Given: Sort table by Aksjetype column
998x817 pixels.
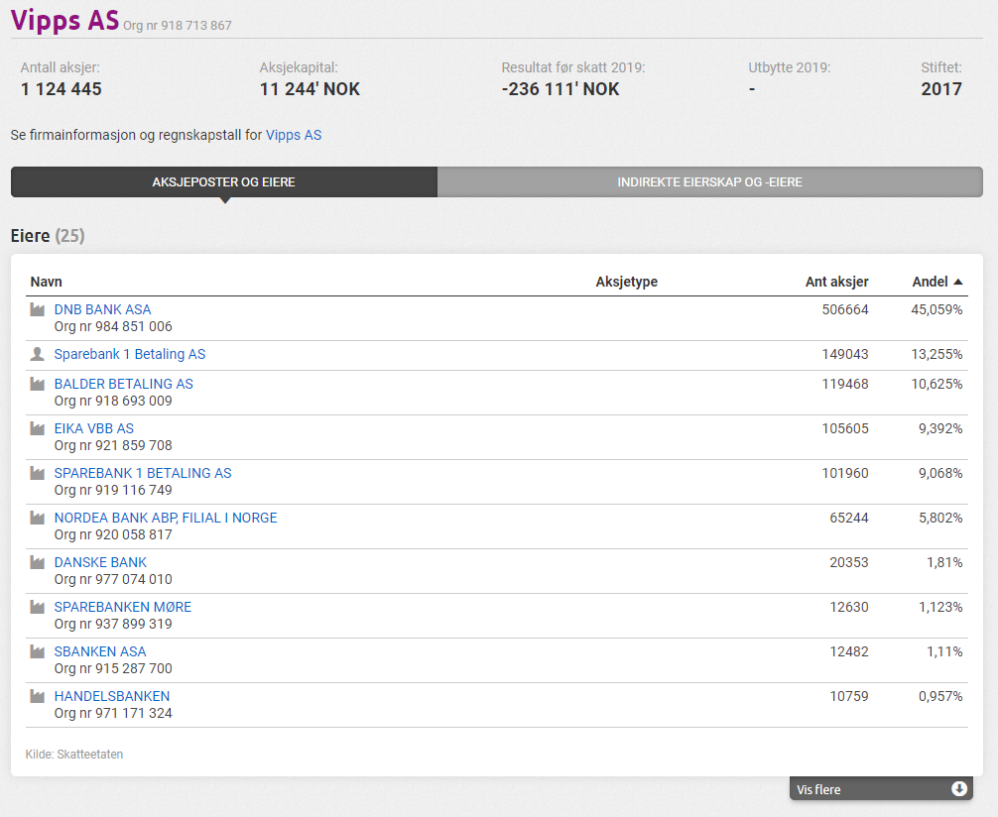Looking at the screenshot, I should coord(626,282).
